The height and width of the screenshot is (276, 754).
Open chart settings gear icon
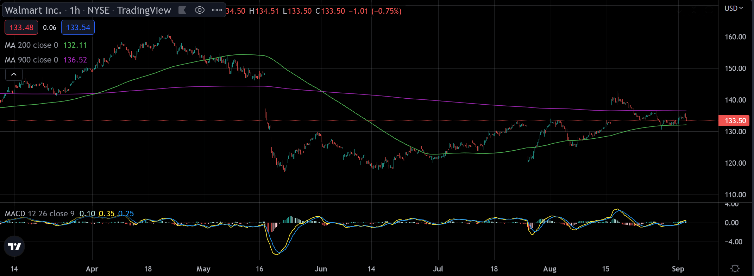735,269
